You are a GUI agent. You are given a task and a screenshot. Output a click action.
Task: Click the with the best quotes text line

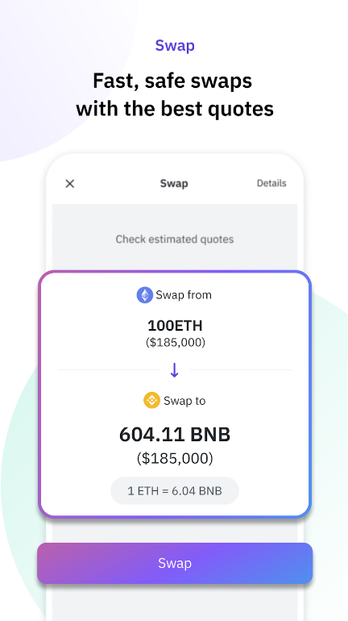tap(175, 109)
